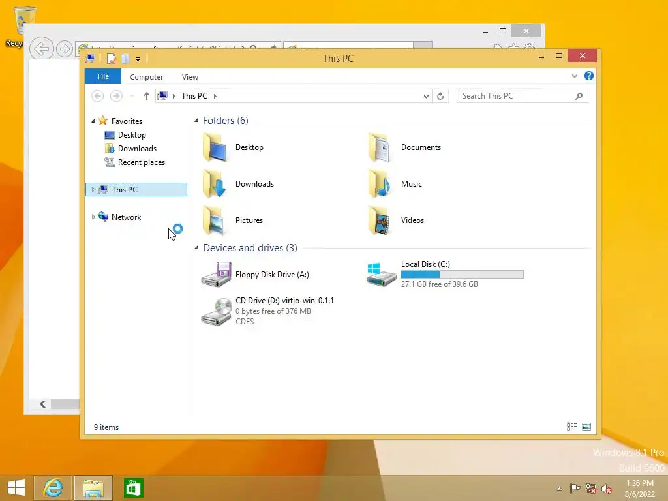Image resolution: width=668 pixels, height=501 pixels.
Task: Click Explorer's back navigation arrow
Action: tap(98, 96)
